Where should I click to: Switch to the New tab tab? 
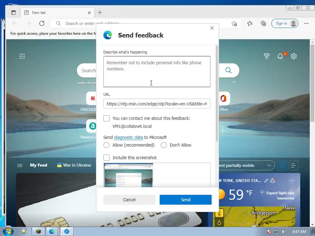[x=57, y=13]
